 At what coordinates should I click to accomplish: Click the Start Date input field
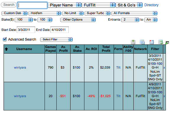[x=26, y=30]
